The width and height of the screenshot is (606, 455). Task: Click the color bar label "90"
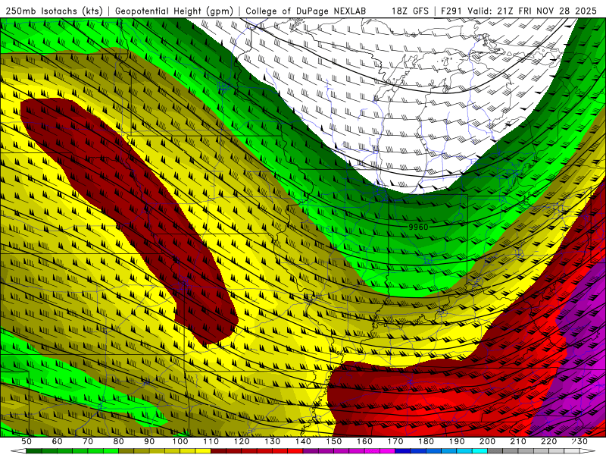[149, 441]
